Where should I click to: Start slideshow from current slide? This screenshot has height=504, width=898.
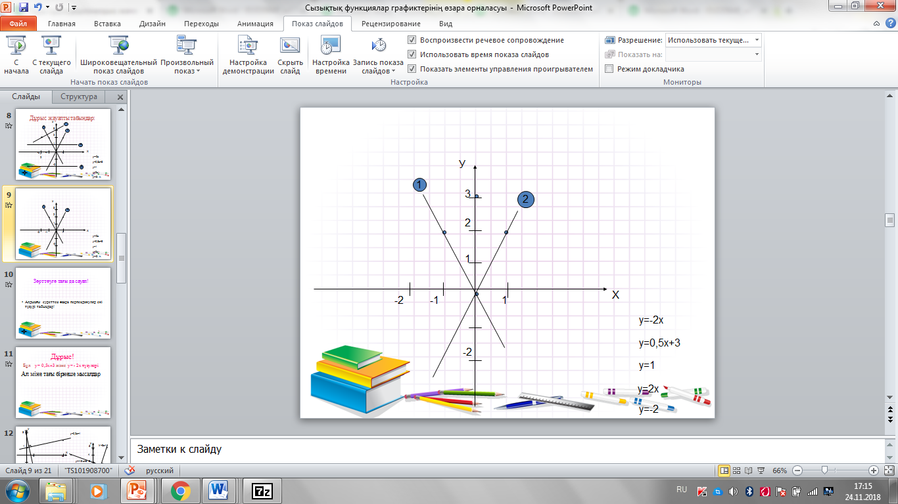[51, 55]
